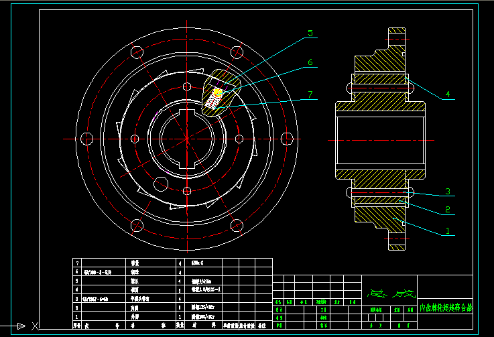The image size is (494, 337).
Task: Click balloon number 2 leader label
Action: (x=448, y=210)
